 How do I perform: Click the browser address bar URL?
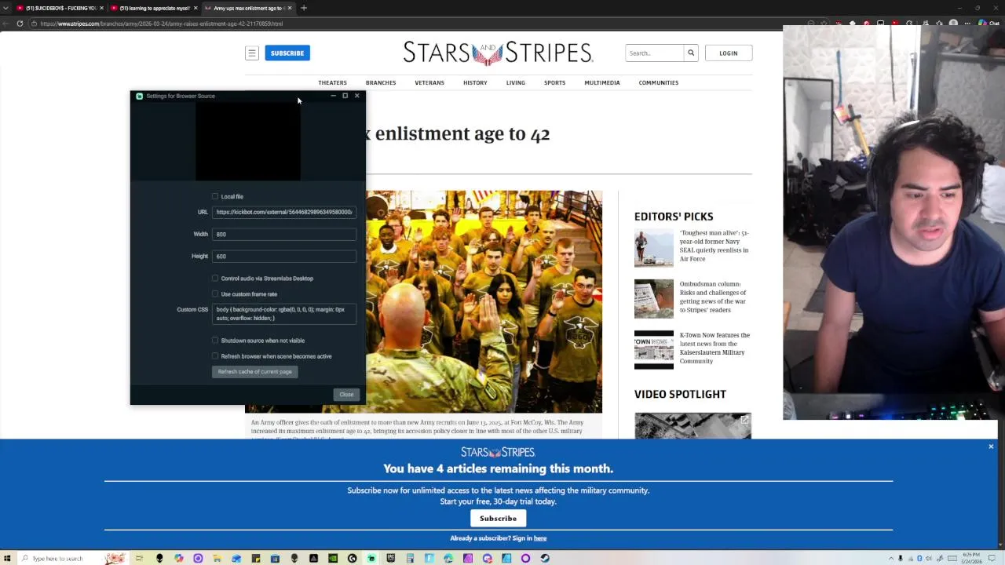[161, 24]
